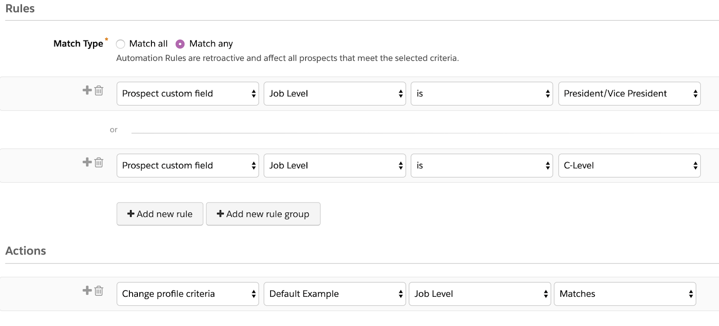Click plus icon beside President/Vice President rule
Screen dimensions: 719x326
pyautogui.click(x=87, y=90)
